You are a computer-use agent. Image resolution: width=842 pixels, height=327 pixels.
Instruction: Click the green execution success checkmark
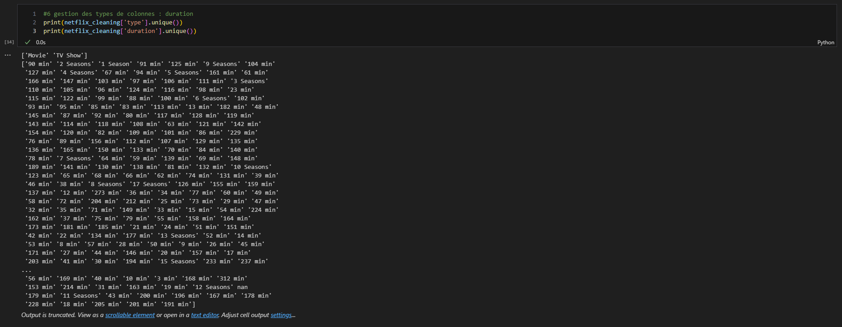[x=28, y=42]
